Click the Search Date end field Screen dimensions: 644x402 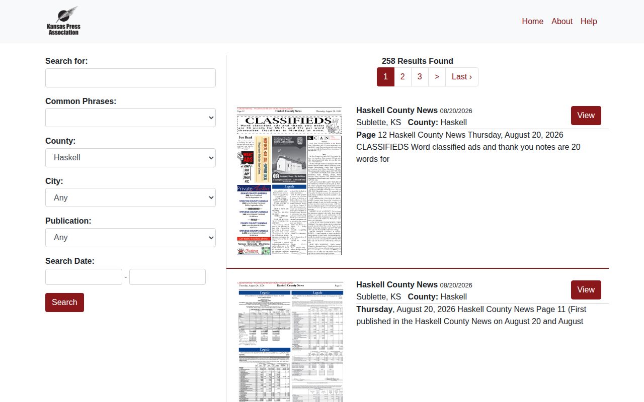coord(168,277)
